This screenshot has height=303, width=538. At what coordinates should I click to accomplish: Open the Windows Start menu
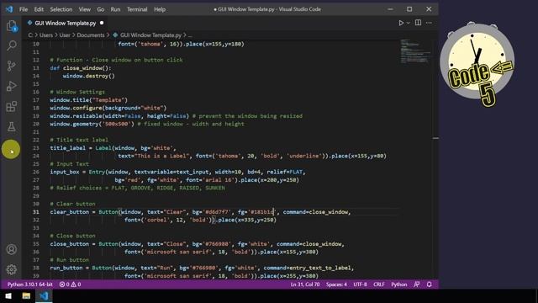pyautogui.click(x=8, y=295)
